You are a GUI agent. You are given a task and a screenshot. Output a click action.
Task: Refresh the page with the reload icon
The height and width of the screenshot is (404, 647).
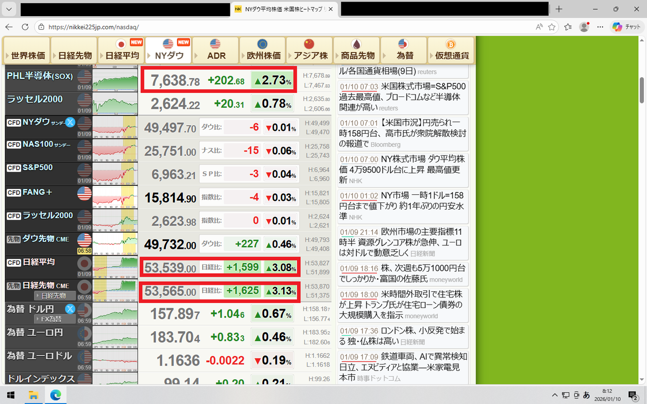(25, 27)
